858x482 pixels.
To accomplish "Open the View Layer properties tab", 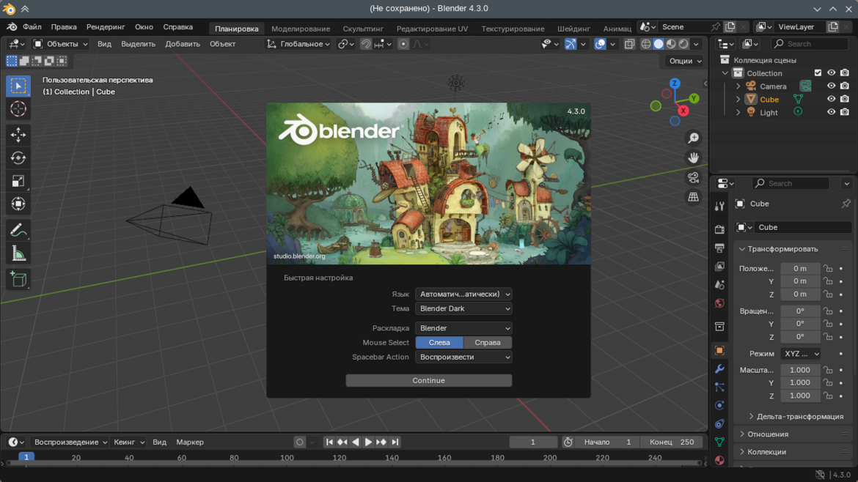I will pos(719,266).
